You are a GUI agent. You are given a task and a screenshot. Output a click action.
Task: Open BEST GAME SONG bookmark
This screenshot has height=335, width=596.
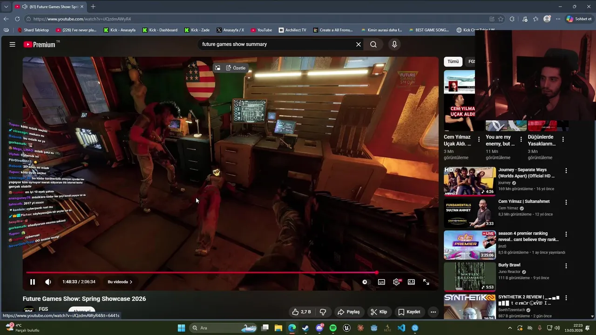(429, 30)
